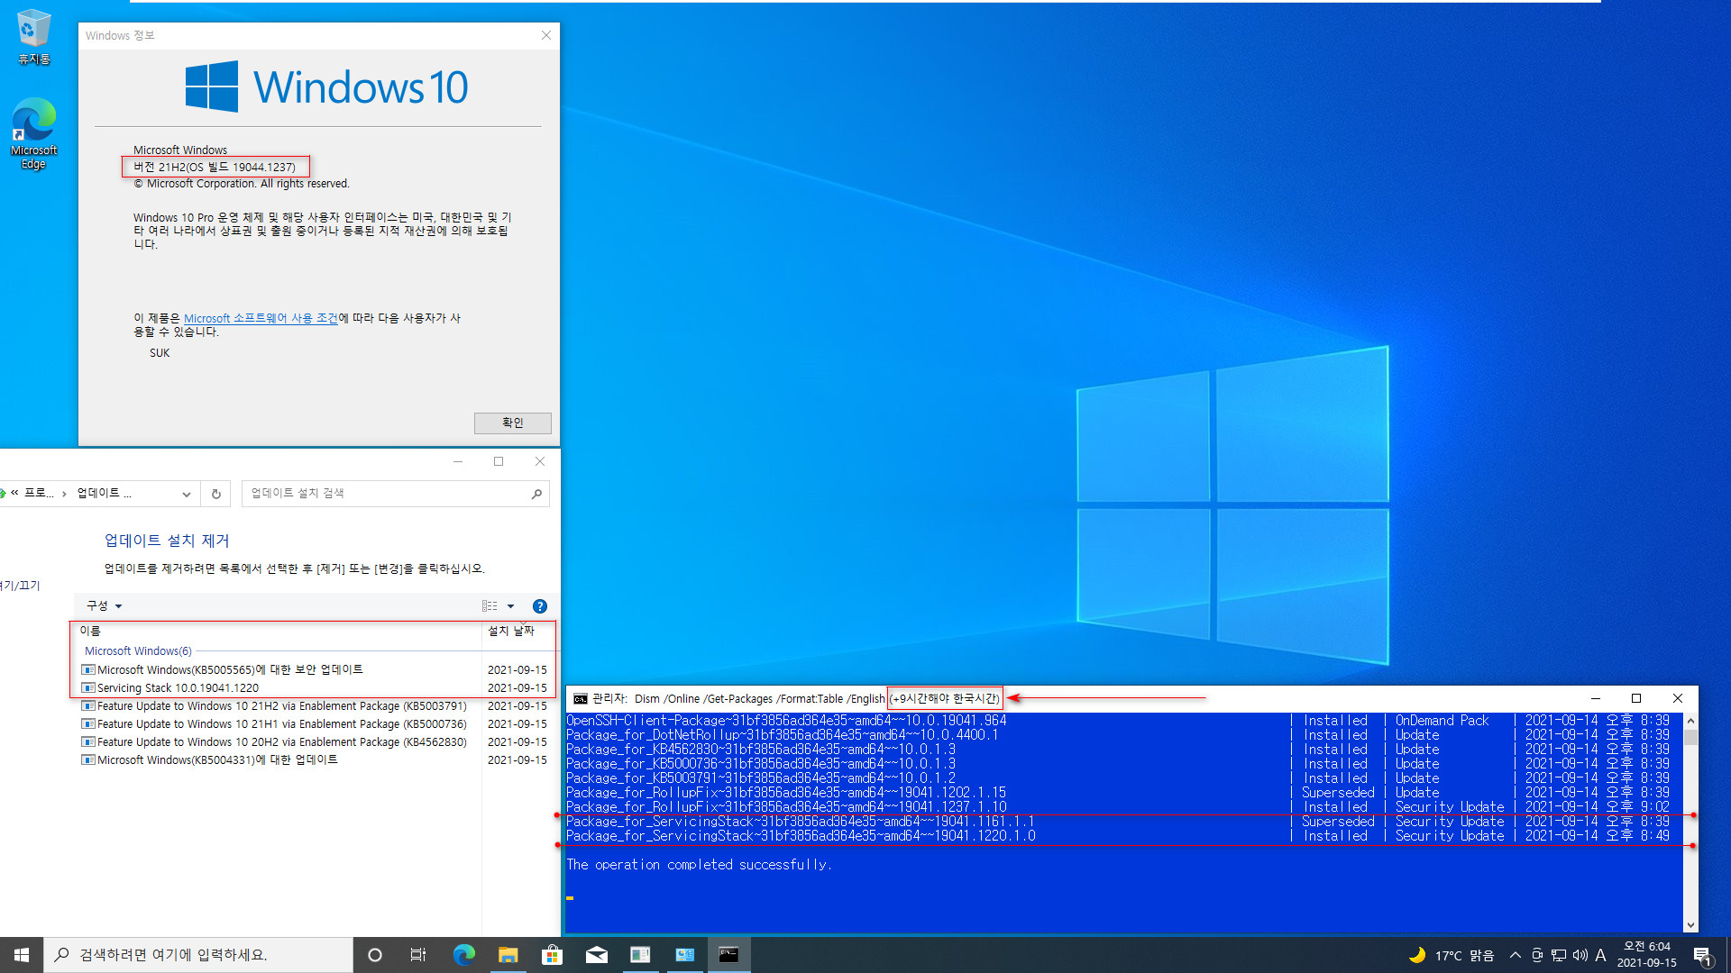Select the KB5004331 update row
1731x973 pixels.
point(316,759)
